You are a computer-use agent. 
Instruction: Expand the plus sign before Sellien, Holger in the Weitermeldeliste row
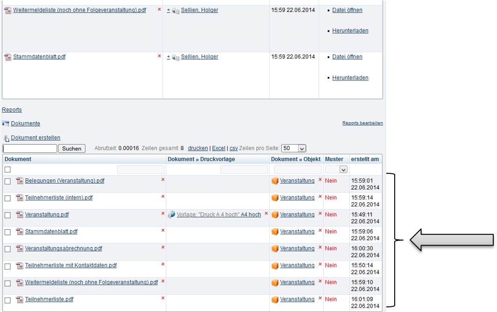(169, 10)
